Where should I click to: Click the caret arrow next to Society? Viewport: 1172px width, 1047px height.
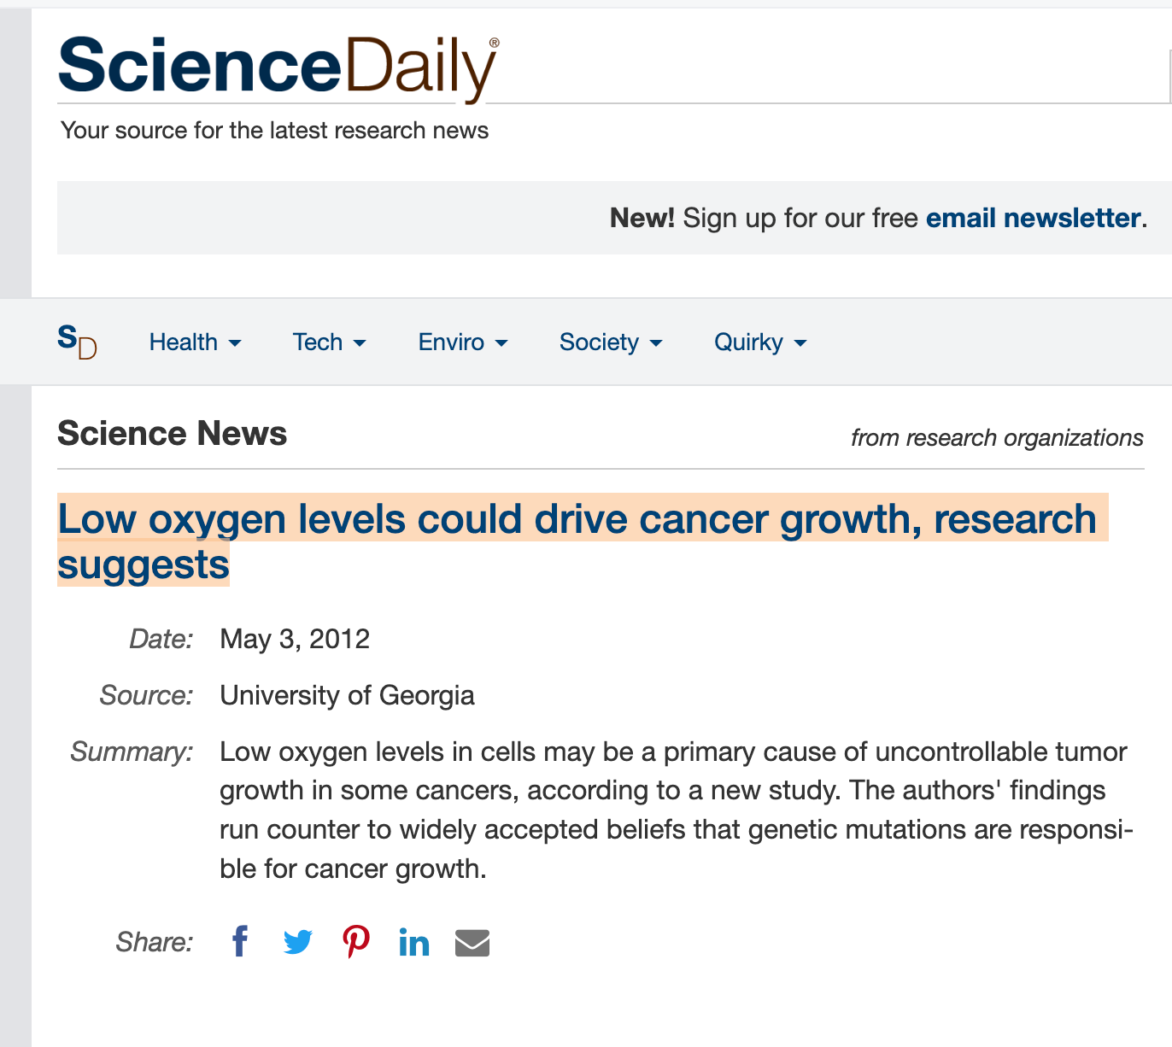pos(656,343)
